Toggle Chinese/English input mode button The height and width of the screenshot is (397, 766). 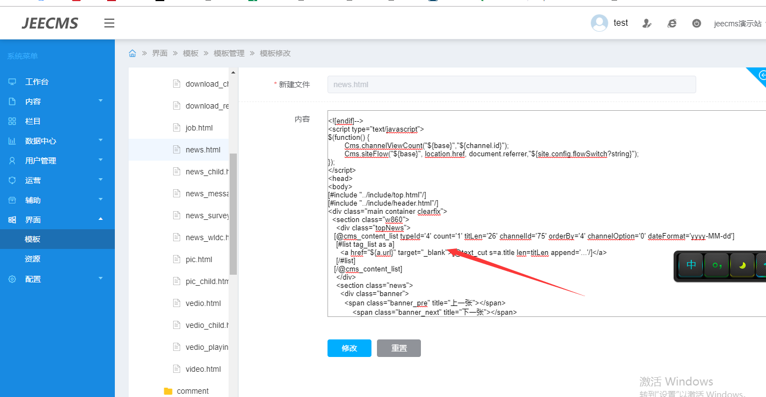tap(691, 265)
